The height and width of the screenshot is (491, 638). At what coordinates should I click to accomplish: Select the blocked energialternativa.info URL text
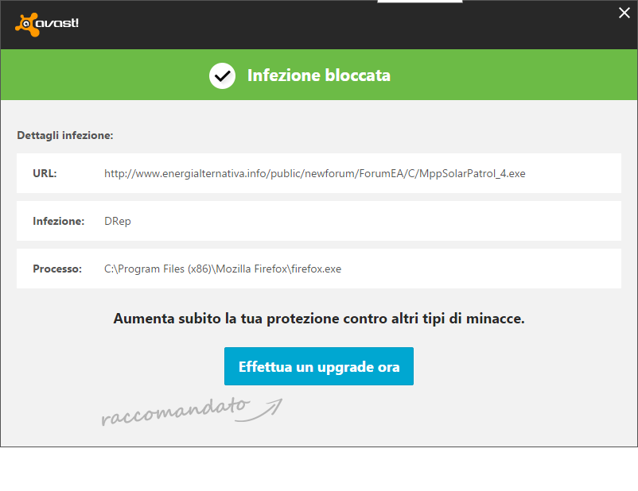[x=314, y=173]
